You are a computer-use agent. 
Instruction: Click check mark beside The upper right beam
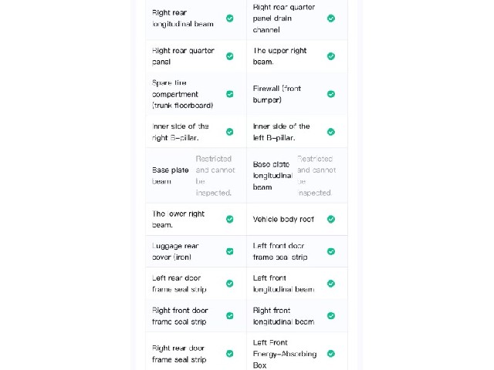pos(331,56)
